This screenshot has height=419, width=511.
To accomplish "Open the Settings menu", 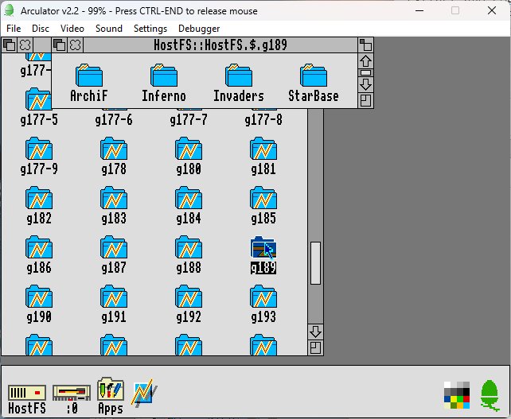I will tap(150, 29).
